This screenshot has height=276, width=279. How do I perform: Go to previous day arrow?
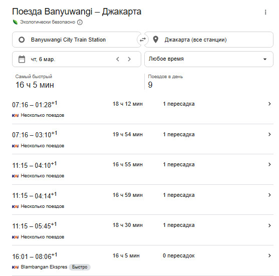point(118,59)
